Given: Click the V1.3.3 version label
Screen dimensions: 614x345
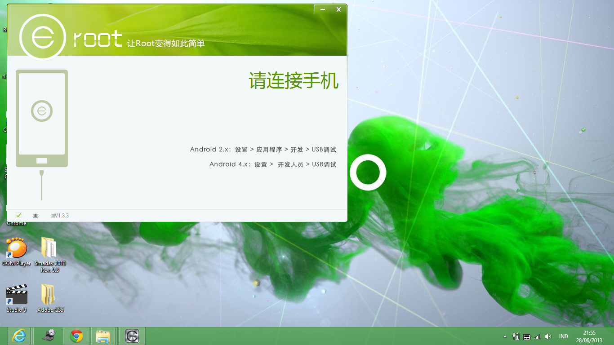Looking at the screenshot, I should [60, 216].
